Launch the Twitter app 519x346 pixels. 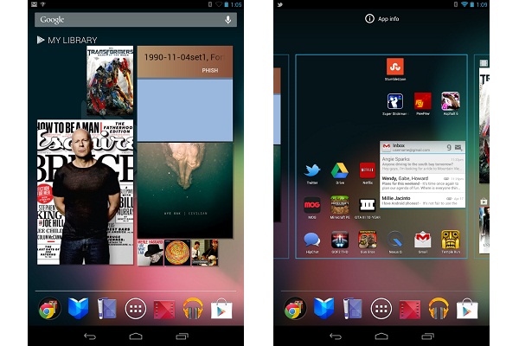(312, 170)
